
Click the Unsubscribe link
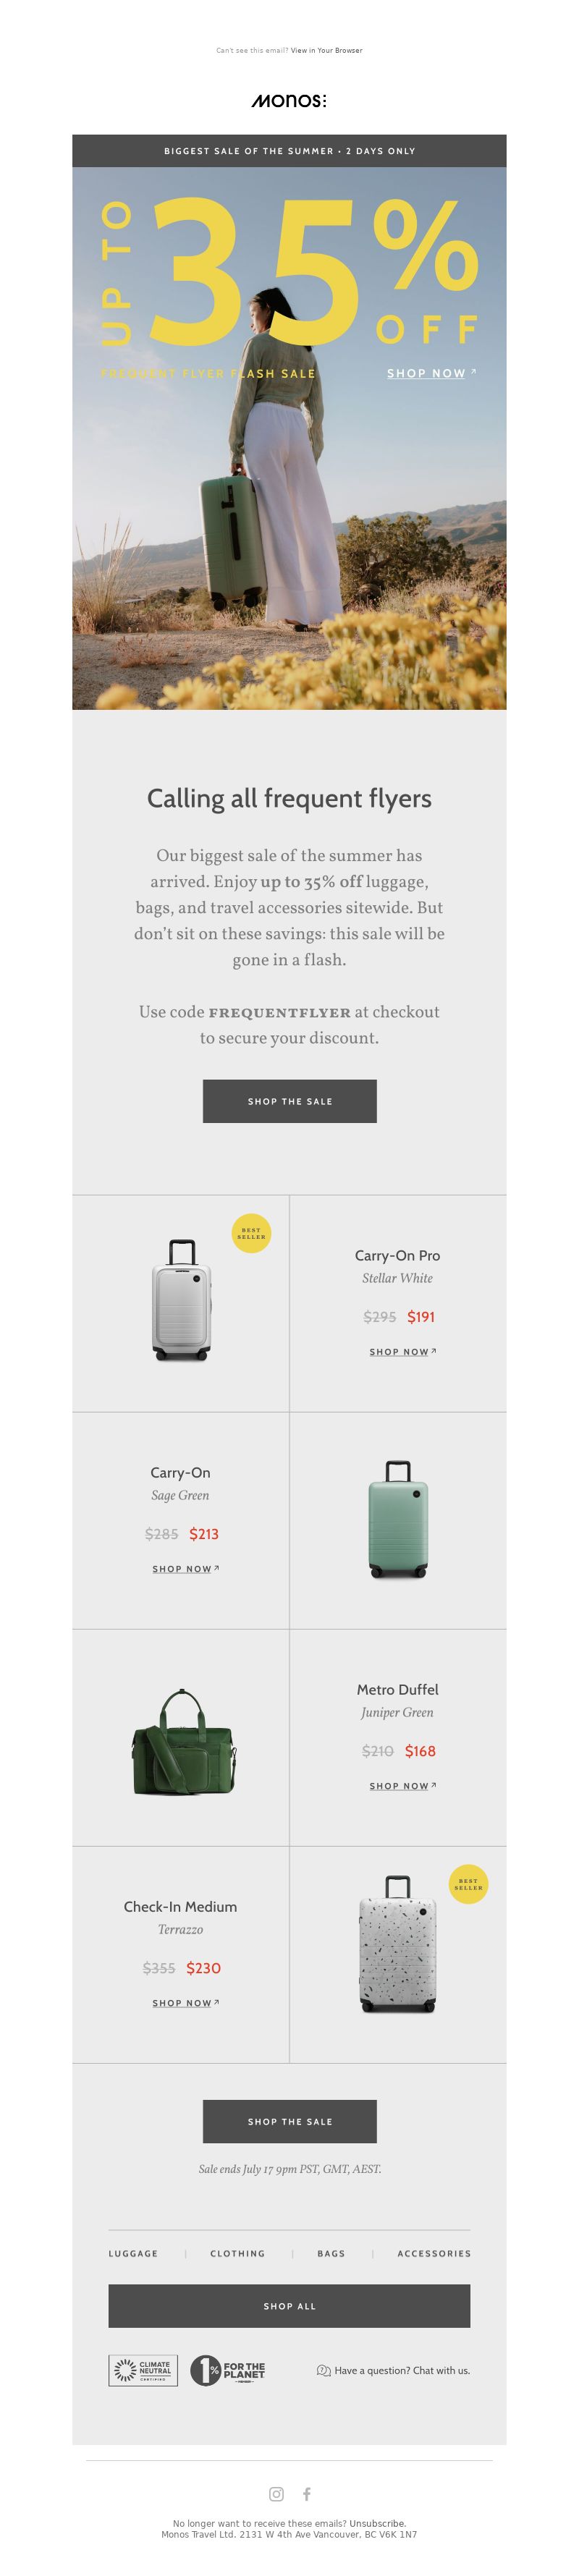coord(377,2524)
